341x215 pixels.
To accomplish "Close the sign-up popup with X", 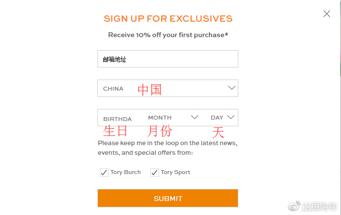I will 327,13.
